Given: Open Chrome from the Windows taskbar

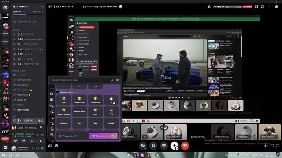Looking at the screenshot, I should click(157, 155).
